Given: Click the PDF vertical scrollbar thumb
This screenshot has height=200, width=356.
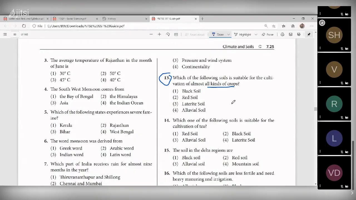Looking at the screenshot, I should [x=315, y=109].
